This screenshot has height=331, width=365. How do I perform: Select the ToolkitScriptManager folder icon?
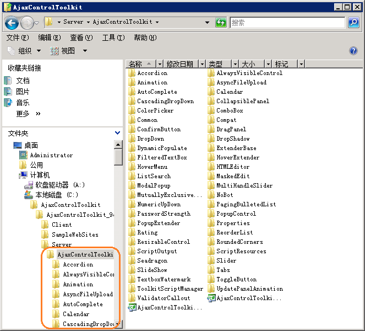[132, 289]
